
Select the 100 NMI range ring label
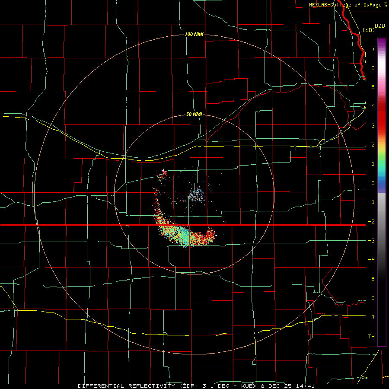[194, 34]
